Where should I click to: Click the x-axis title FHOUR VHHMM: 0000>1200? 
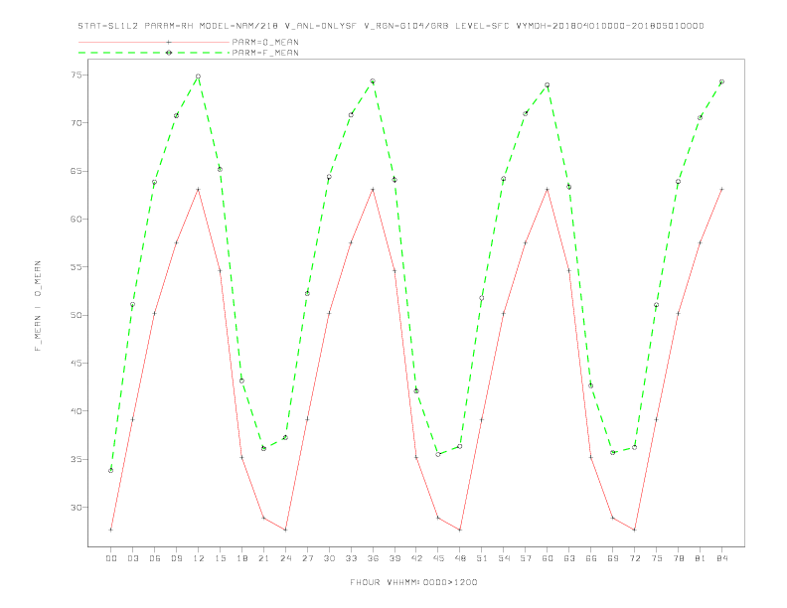tap(413, 582)
